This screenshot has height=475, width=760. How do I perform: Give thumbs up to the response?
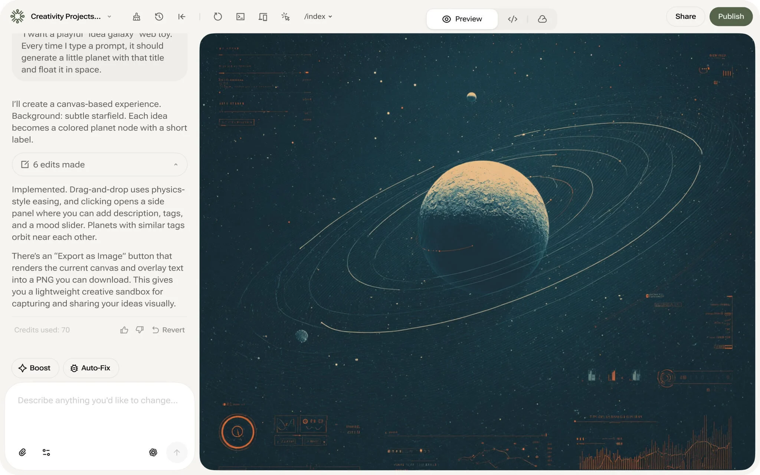[124, 330]
